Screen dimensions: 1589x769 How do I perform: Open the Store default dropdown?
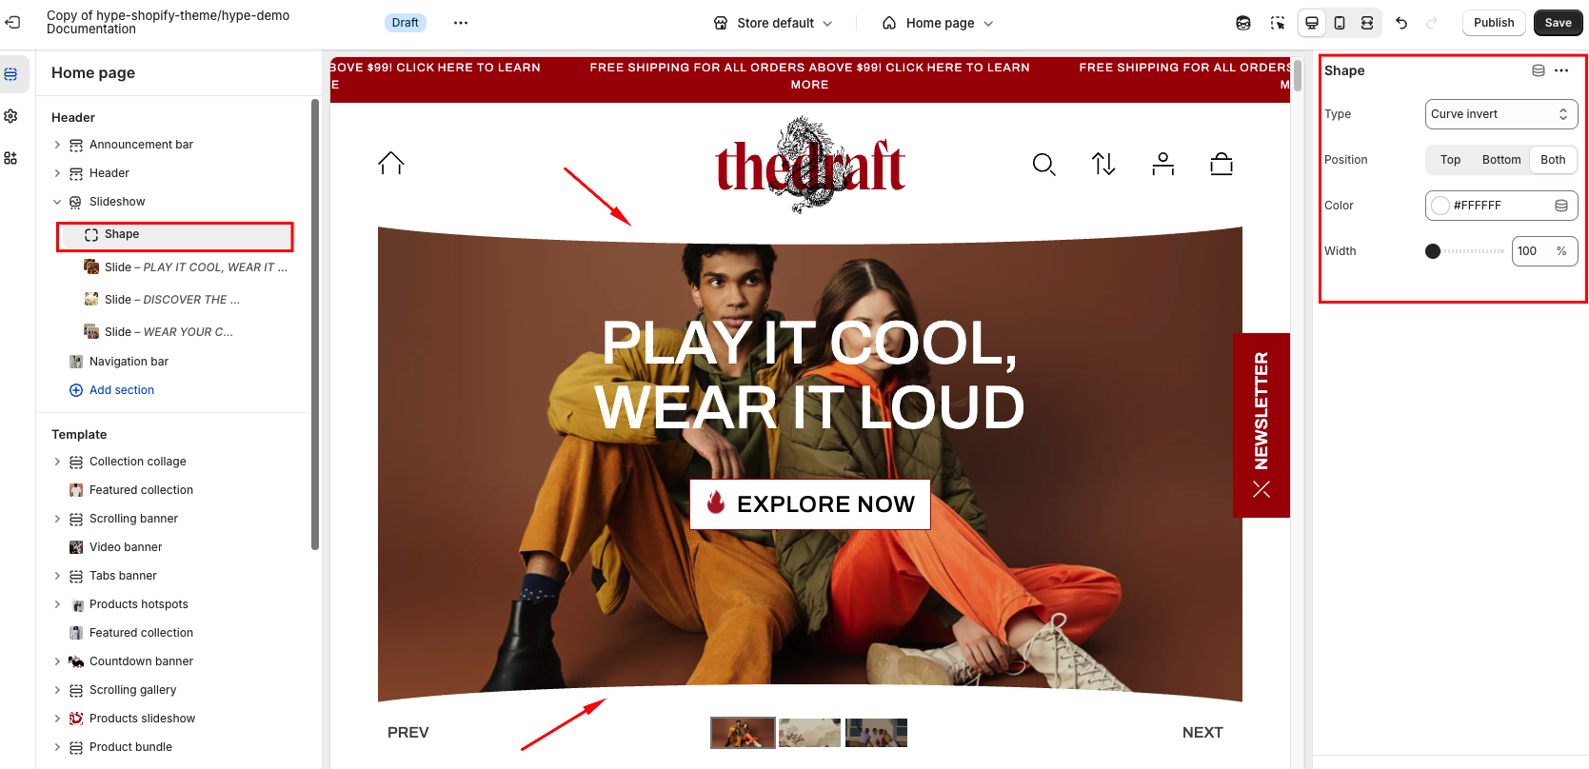coord(773,23)
